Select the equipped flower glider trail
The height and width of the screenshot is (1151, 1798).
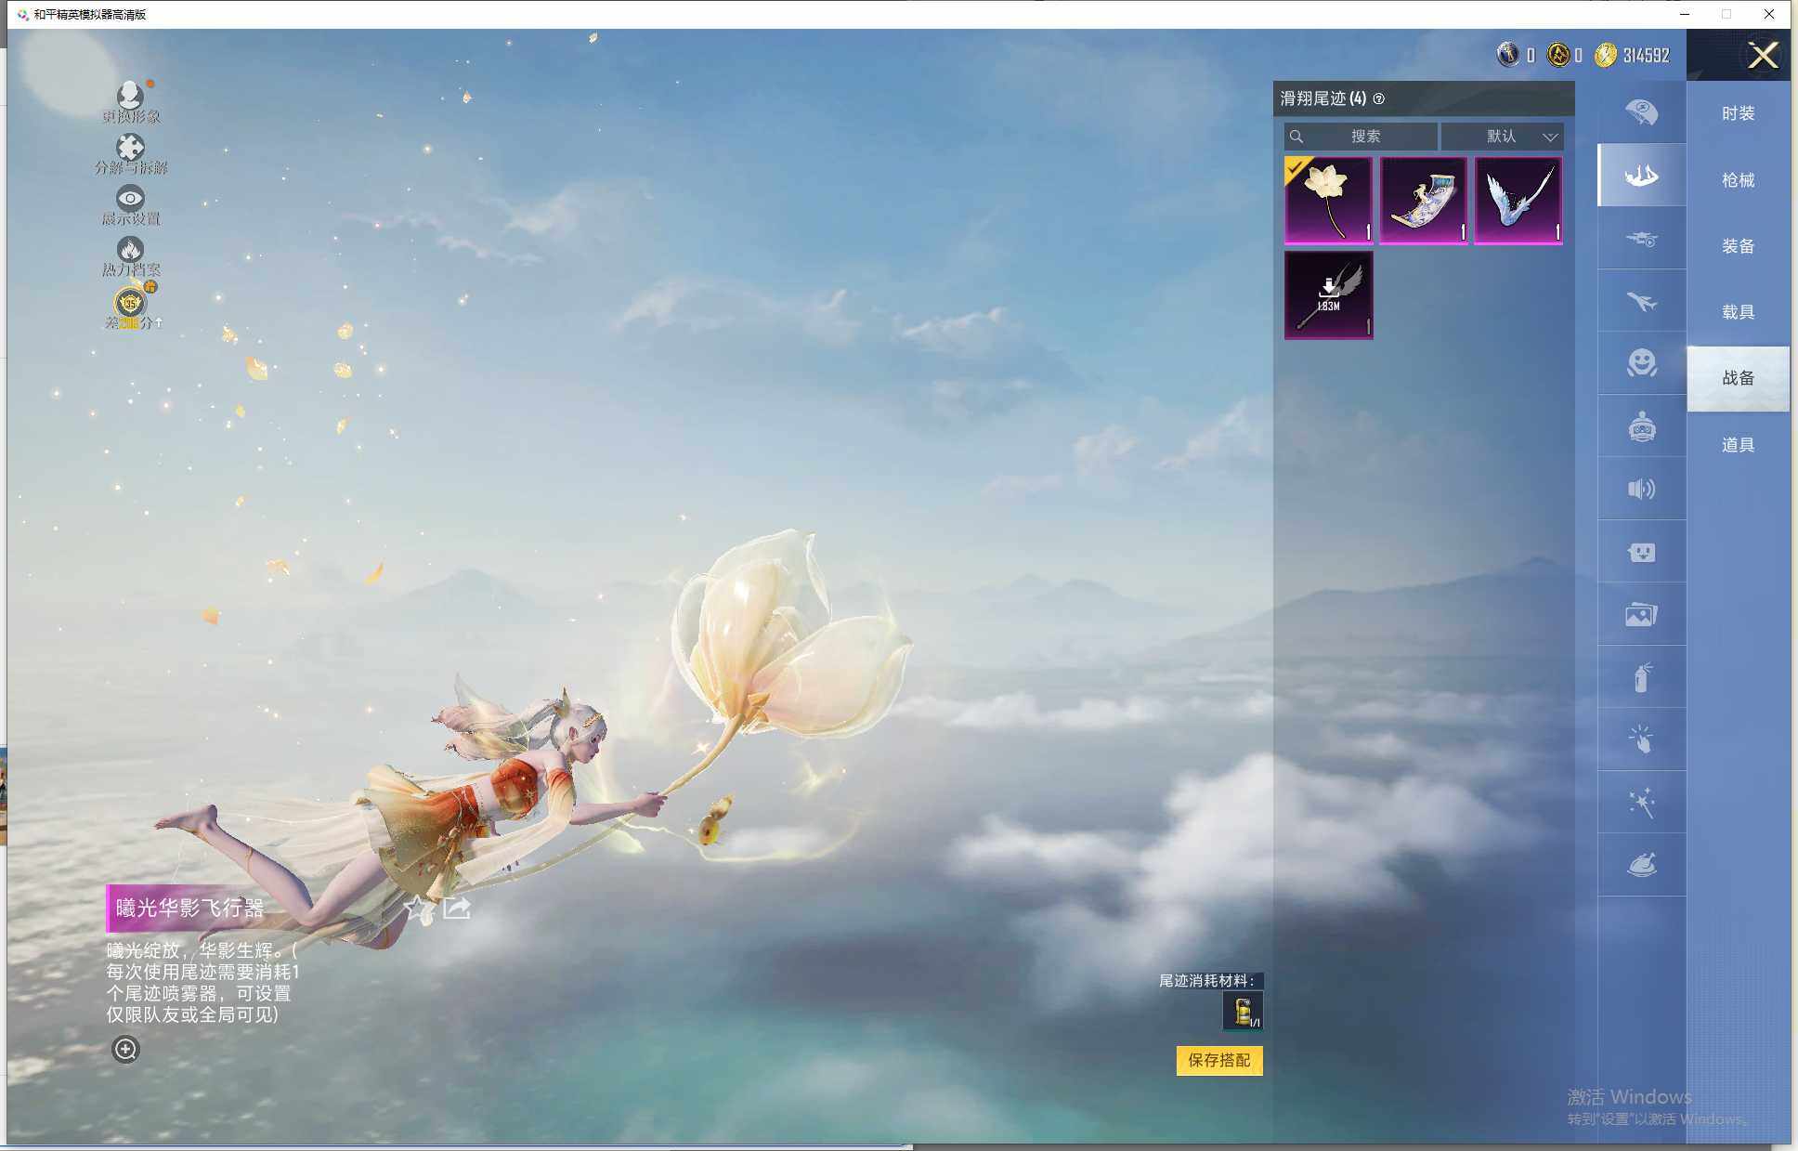tap(1328, 200)
